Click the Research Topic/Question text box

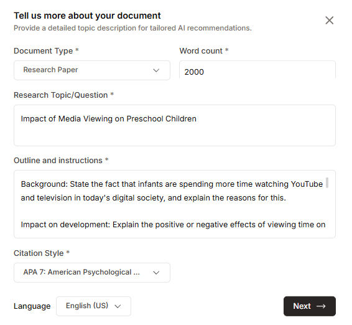click(175, 125)
